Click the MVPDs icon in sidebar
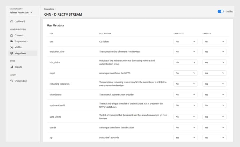The image size is (240, 147). pos(12,47)
